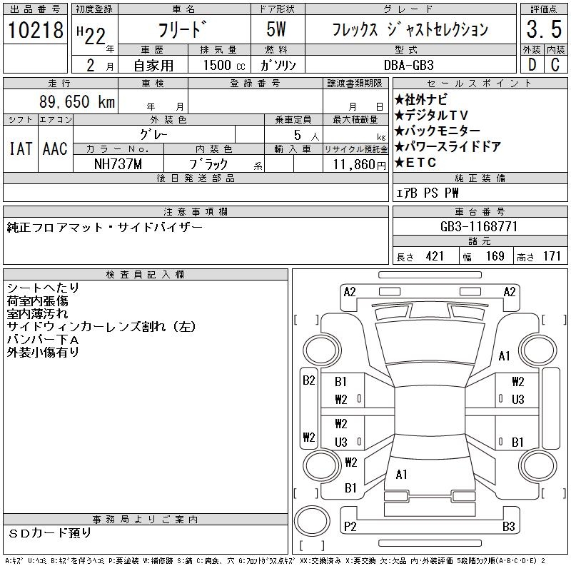The height and width of the screenshot is (571, 571).
Task: Select the inspector note 荷室内張傷
Action: [x=37, y=300]
